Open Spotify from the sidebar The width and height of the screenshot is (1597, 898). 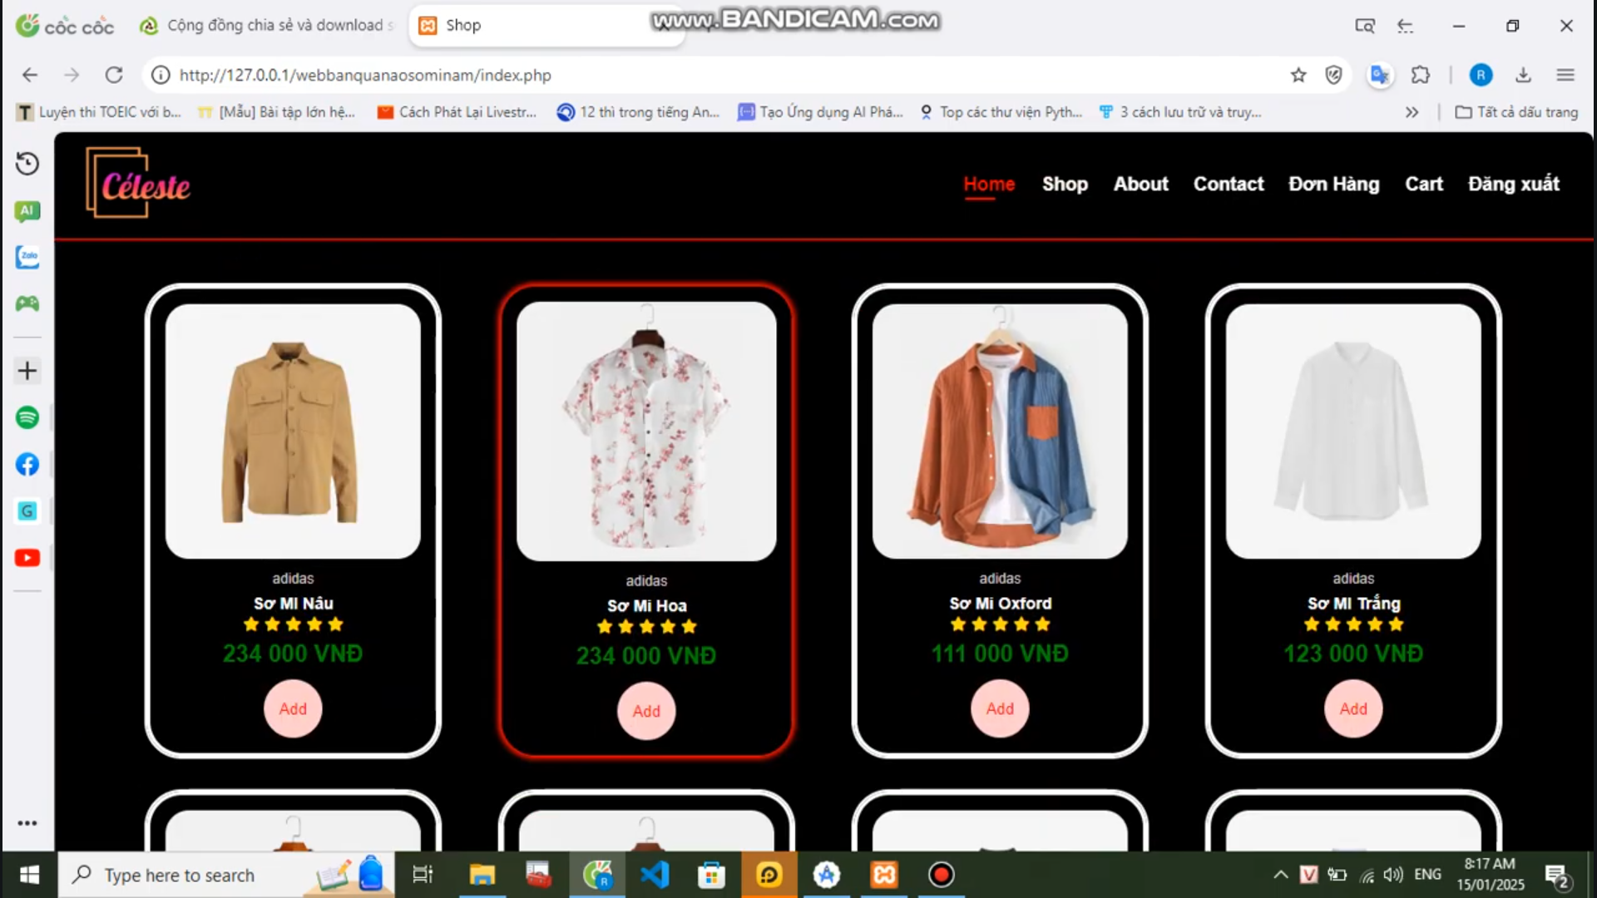tap(27, 417)
